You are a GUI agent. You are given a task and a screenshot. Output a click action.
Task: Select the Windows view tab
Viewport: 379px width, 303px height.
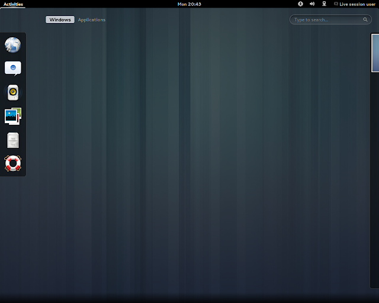coord(60,20)
